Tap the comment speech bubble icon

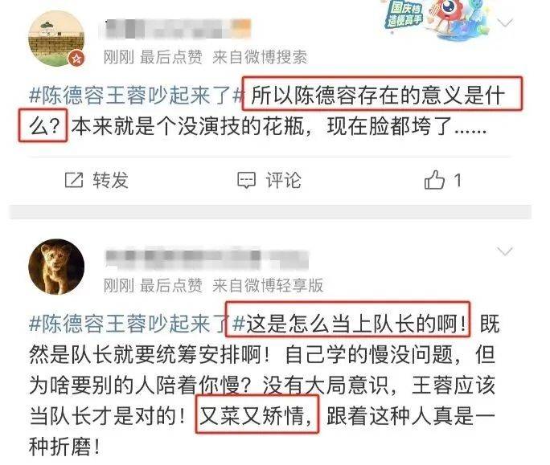pyautogui.click(x=247, y=181)
